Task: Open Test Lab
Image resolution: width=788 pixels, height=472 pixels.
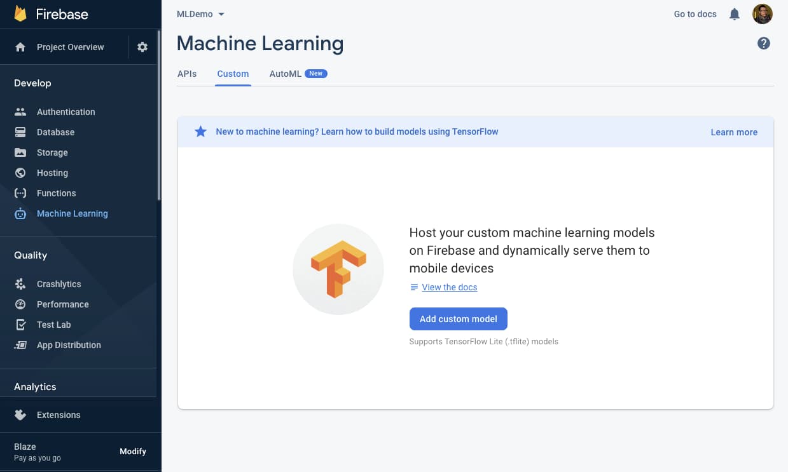Action: (x=54, y=325)
